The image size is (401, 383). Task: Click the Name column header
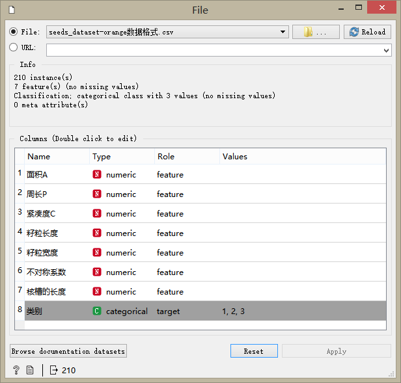tap(57, 156)
